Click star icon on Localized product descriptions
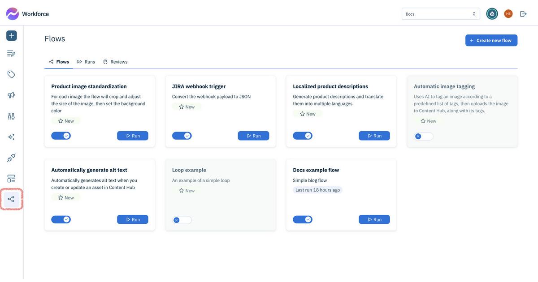 302,114
